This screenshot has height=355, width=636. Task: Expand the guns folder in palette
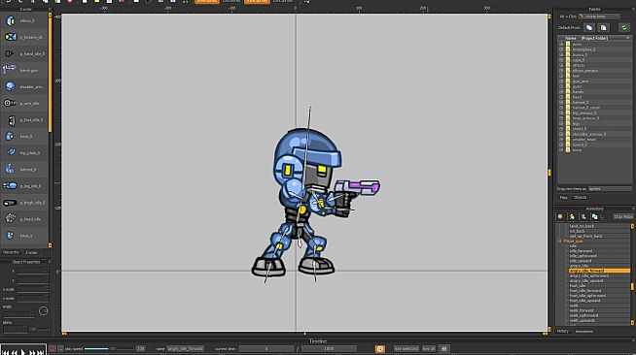pyautogui.click(x=561, y=86)
